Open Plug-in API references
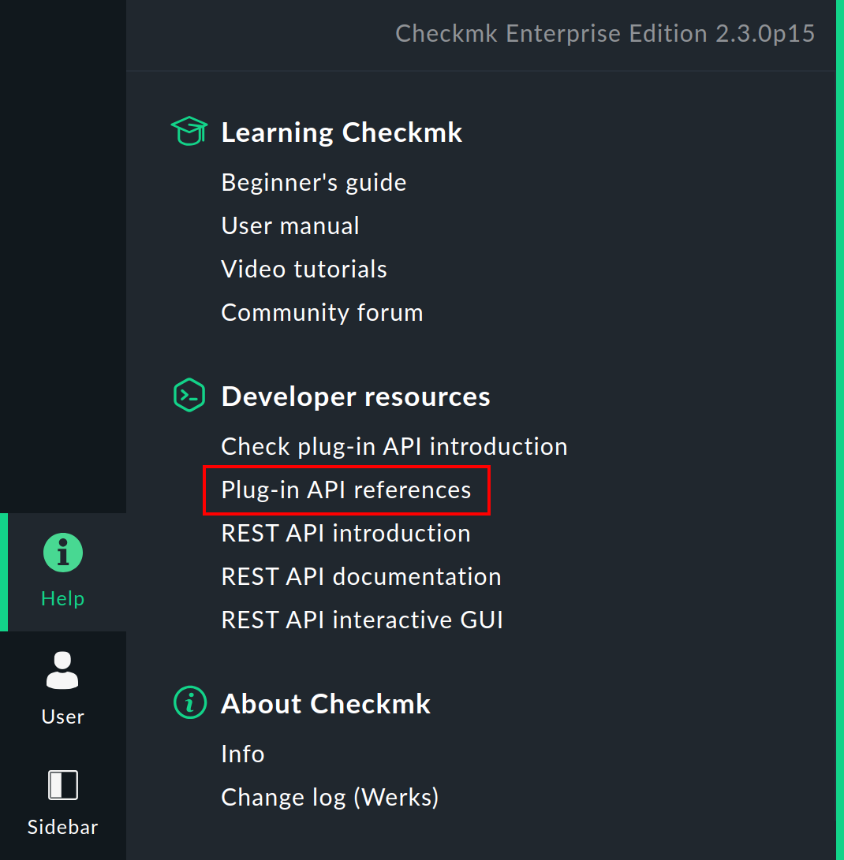 coord(346,490)
